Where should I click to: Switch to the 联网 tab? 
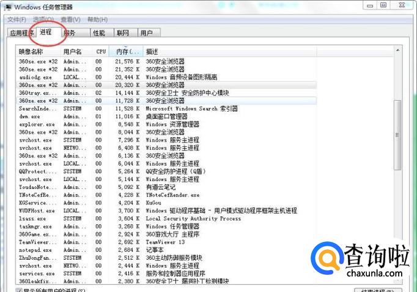pyautogui.click(x=123, y=33)
